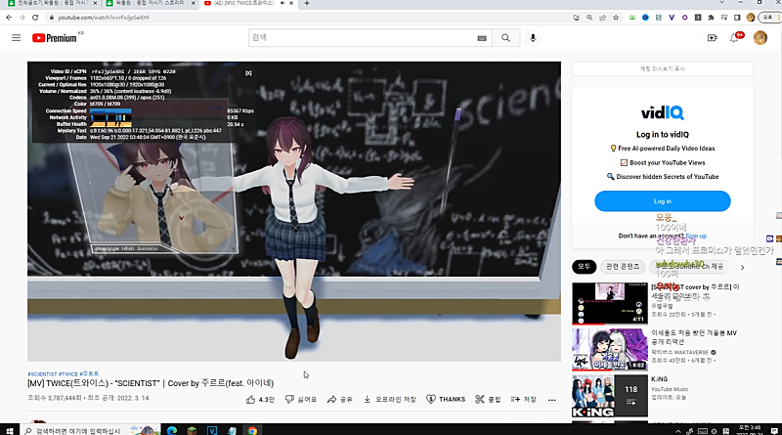Open the Windows notification center icon
This screenshot has height=435, width=782.
point(774,431)
